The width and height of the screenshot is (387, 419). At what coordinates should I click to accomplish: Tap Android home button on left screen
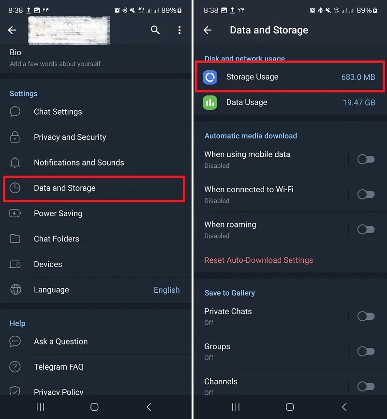(94, 407)
